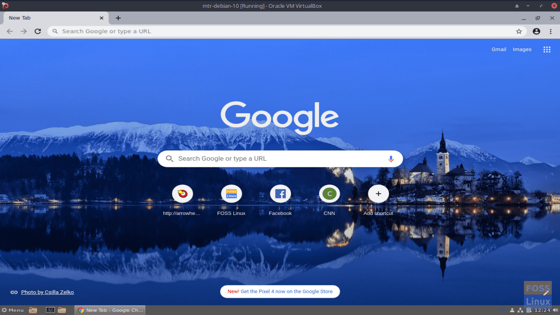The height and width of the screenshot is (315, 560).
Task: Start voice search with the microphone icon
Action: pos(391,159)
